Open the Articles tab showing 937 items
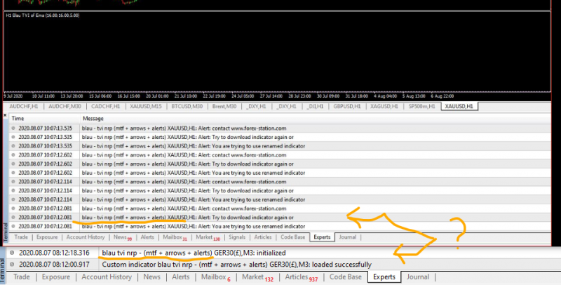The width and height of the screenshot is (561, 285). click(302, 277)
